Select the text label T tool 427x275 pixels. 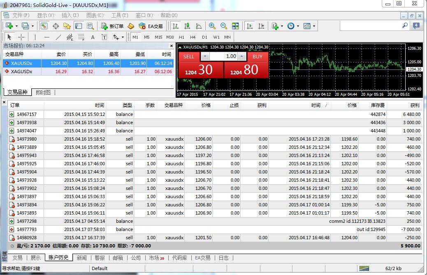104,37
